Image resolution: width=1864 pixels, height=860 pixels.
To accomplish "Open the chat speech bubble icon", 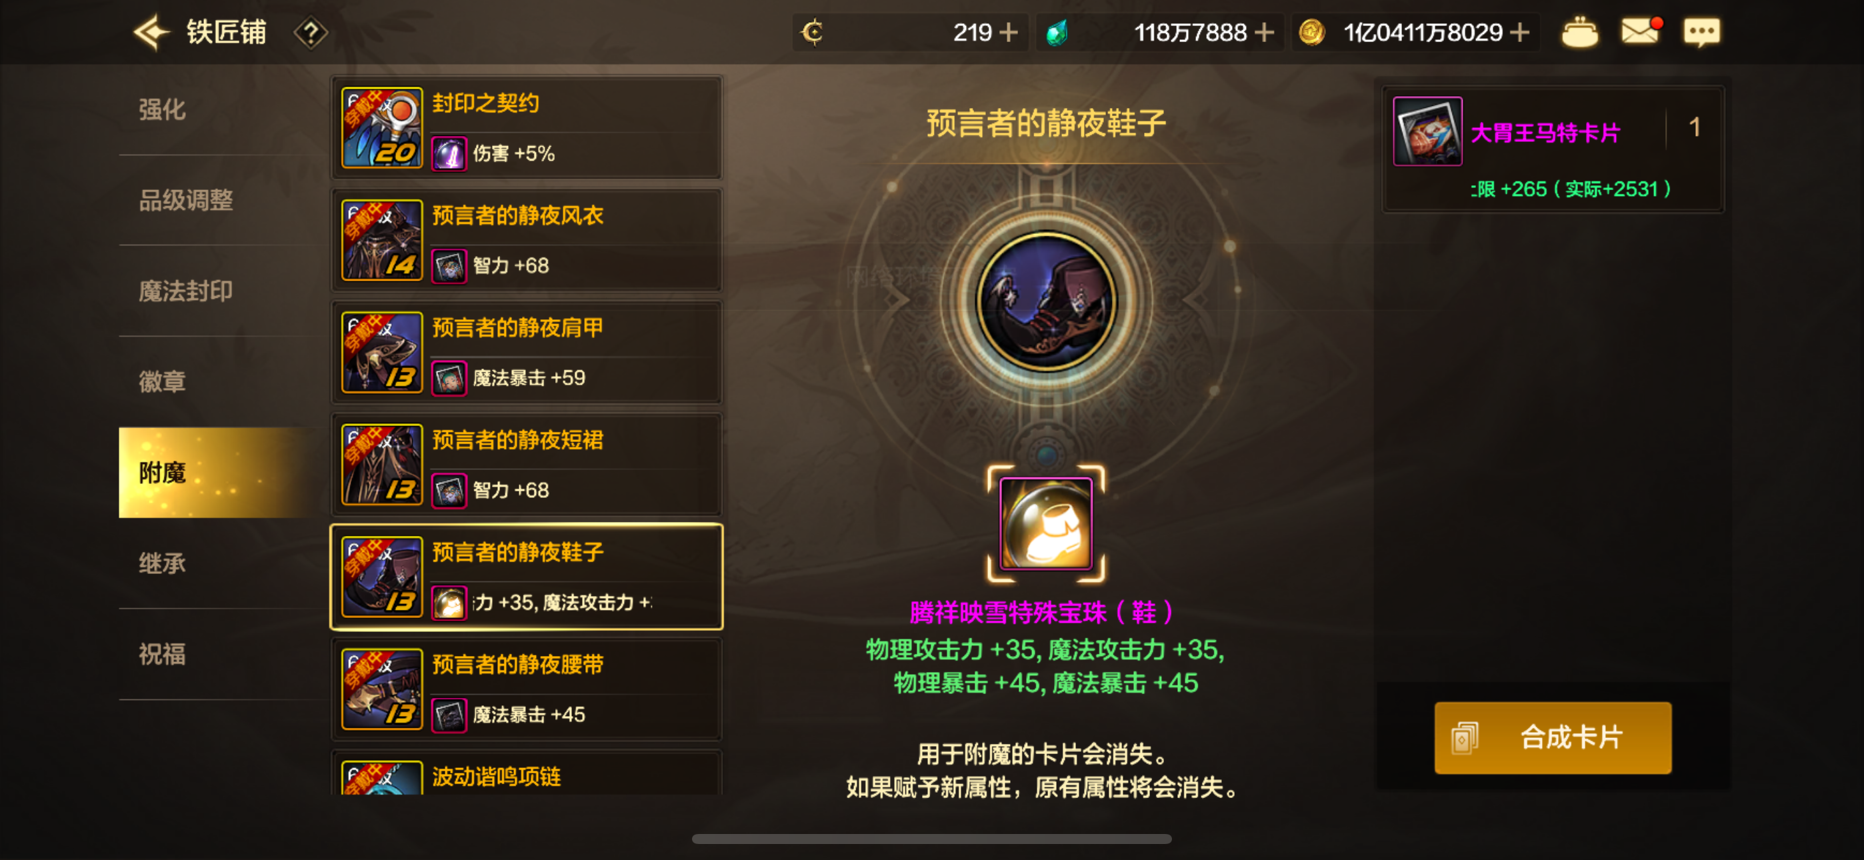I will tap(1701, 33).
